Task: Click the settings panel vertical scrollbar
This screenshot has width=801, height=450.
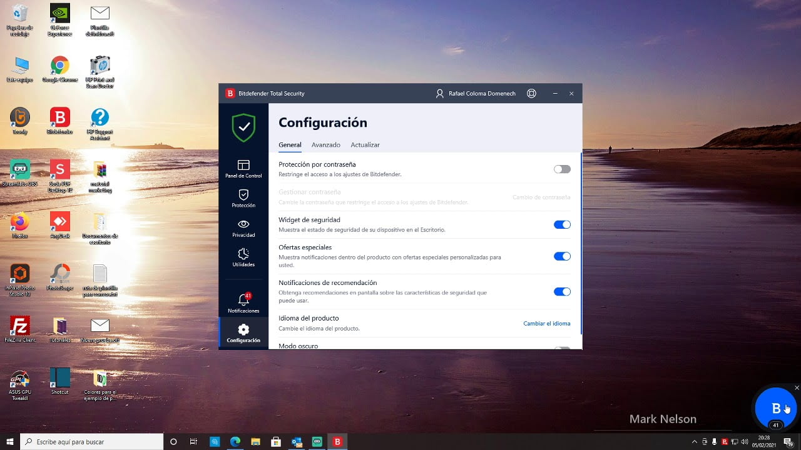Action: (580, 244)
